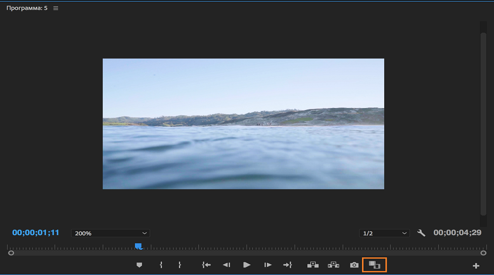
Task: Click the Lift button
Action: coord(313,265)
